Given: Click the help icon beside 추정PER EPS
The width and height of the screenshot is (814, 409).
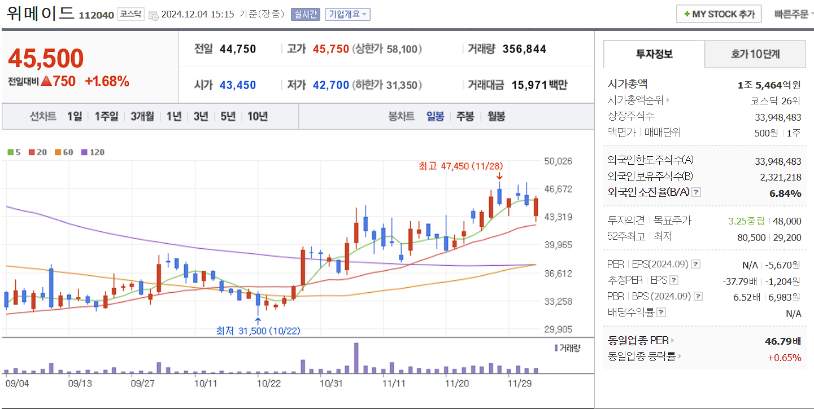Looking at the screenshot, I should click(x=673, y=280).
